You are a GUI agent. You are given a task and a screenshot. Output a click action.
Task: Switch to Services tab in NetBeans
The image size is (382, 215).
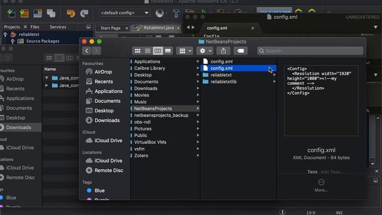coord(58,27)
